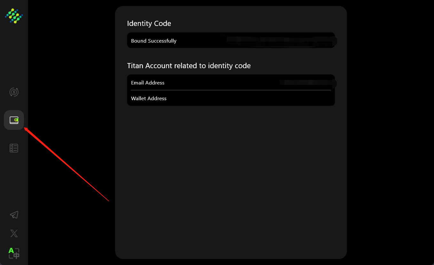
Task: Open the X (Twitter) icon
Action: pyautogui.click(x=14, y=233)
